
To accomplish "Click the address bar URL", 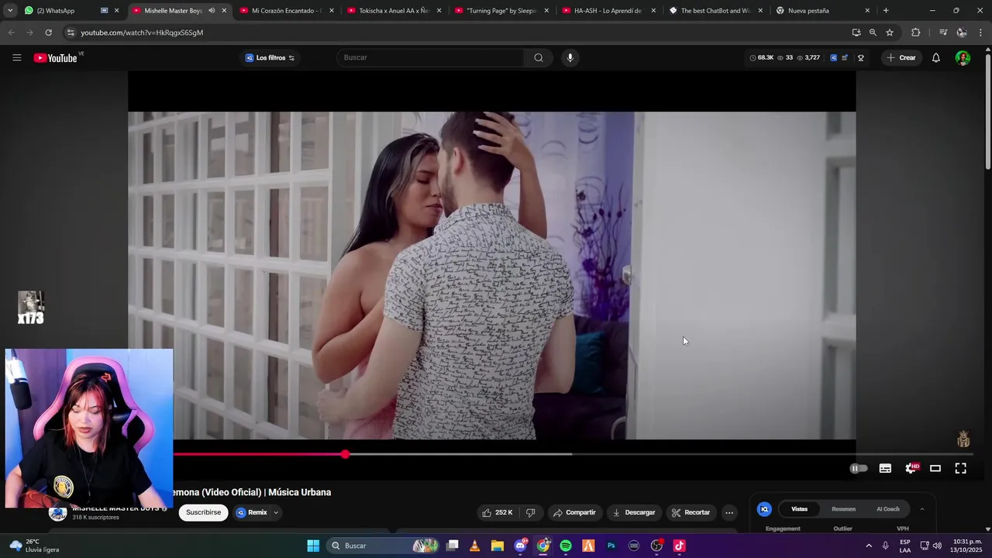I will click(x=142, y=33).
